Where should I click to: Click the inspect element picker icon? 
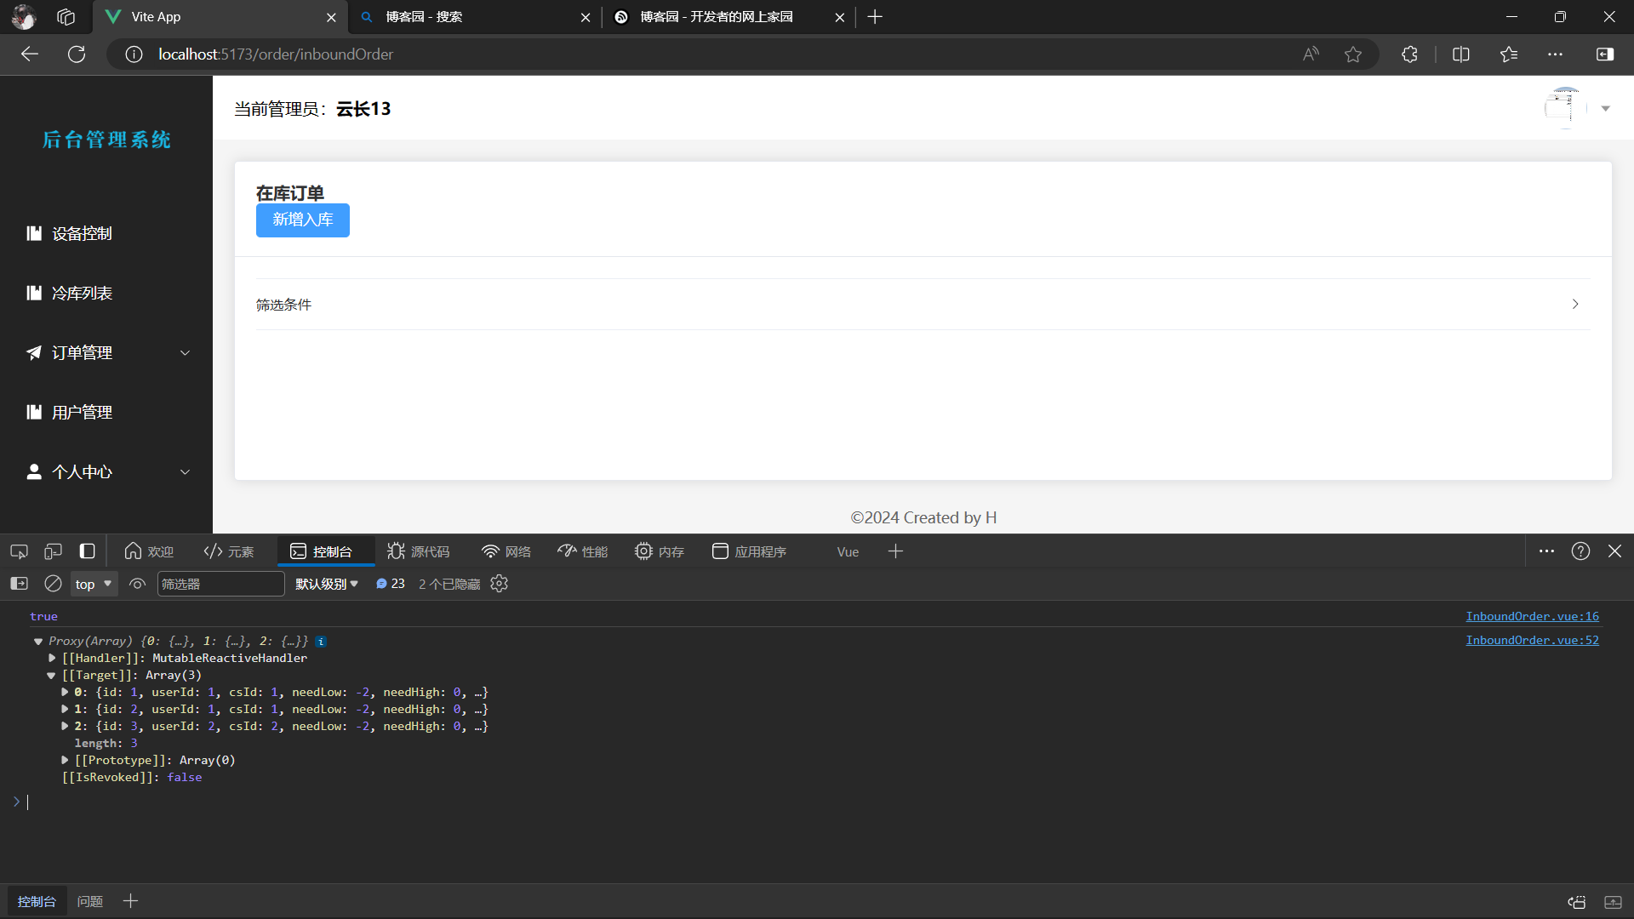tap(19, 551)
